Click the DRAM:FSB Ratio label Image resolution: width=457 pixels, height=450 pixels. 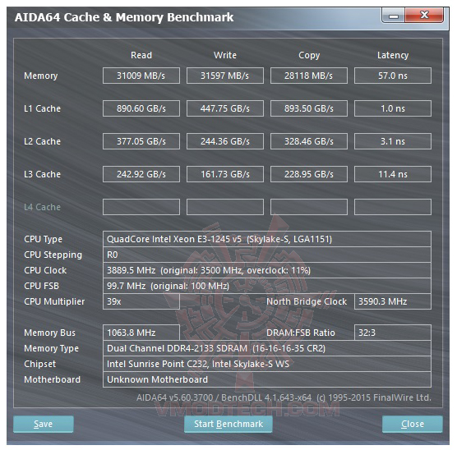pos(301,333)
